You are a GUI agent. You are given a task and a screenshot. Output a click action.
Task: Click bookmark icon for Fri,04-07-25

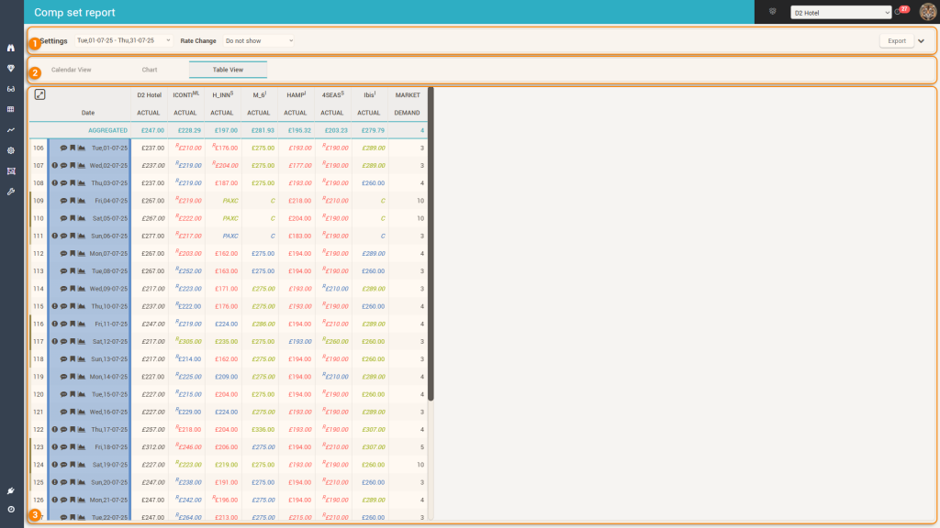coord(73,201)
